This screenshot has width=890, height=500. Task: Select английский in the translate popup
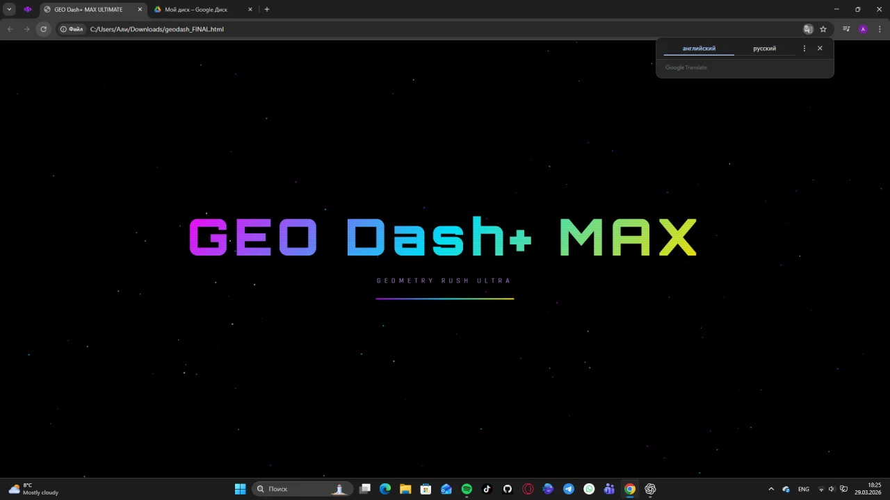pos(699,49)
